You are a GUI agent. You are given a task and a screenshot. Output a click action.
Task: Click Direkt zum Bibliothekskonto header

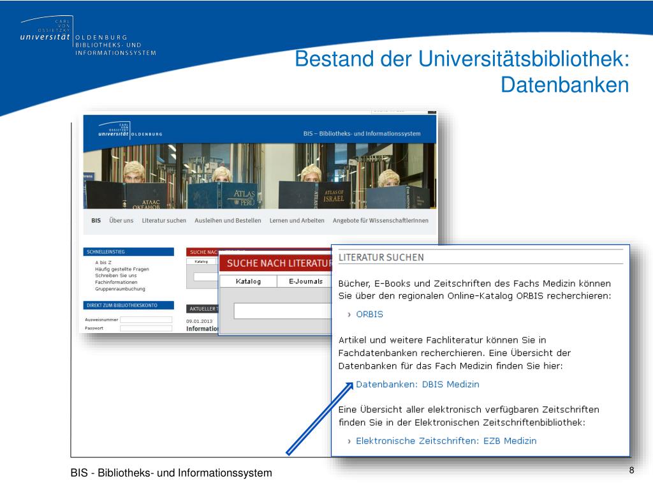click(x=129, y=306)
